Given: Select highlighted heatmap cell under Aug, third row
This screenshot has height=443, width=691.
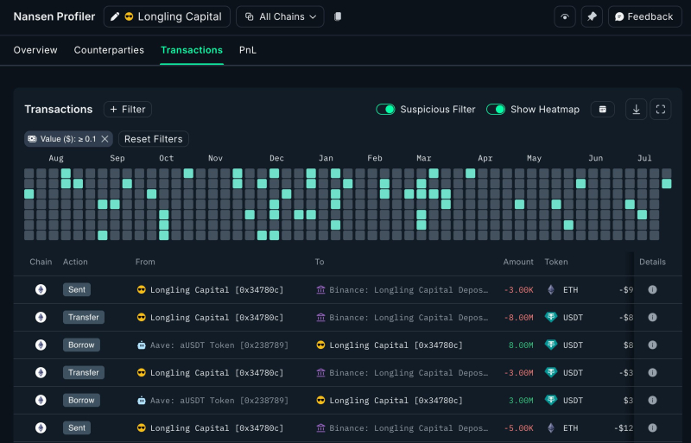Looking at the screenshot, I should coord(29,193).
